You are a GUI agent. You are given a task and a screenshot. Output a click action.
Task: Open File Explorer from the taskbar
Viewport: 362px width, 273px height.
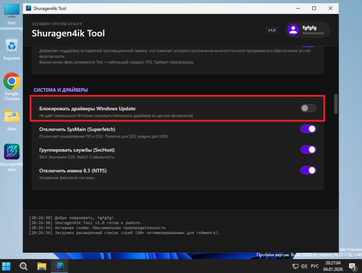point(42,266)
